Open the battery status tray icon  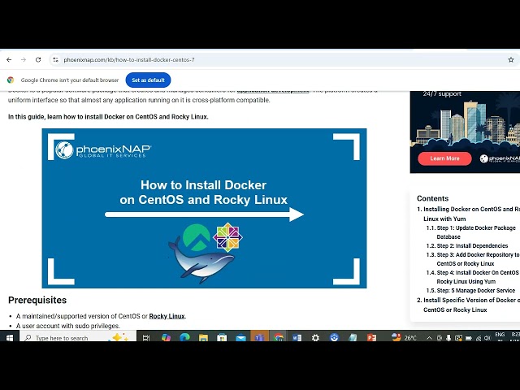tap(469, 338)
